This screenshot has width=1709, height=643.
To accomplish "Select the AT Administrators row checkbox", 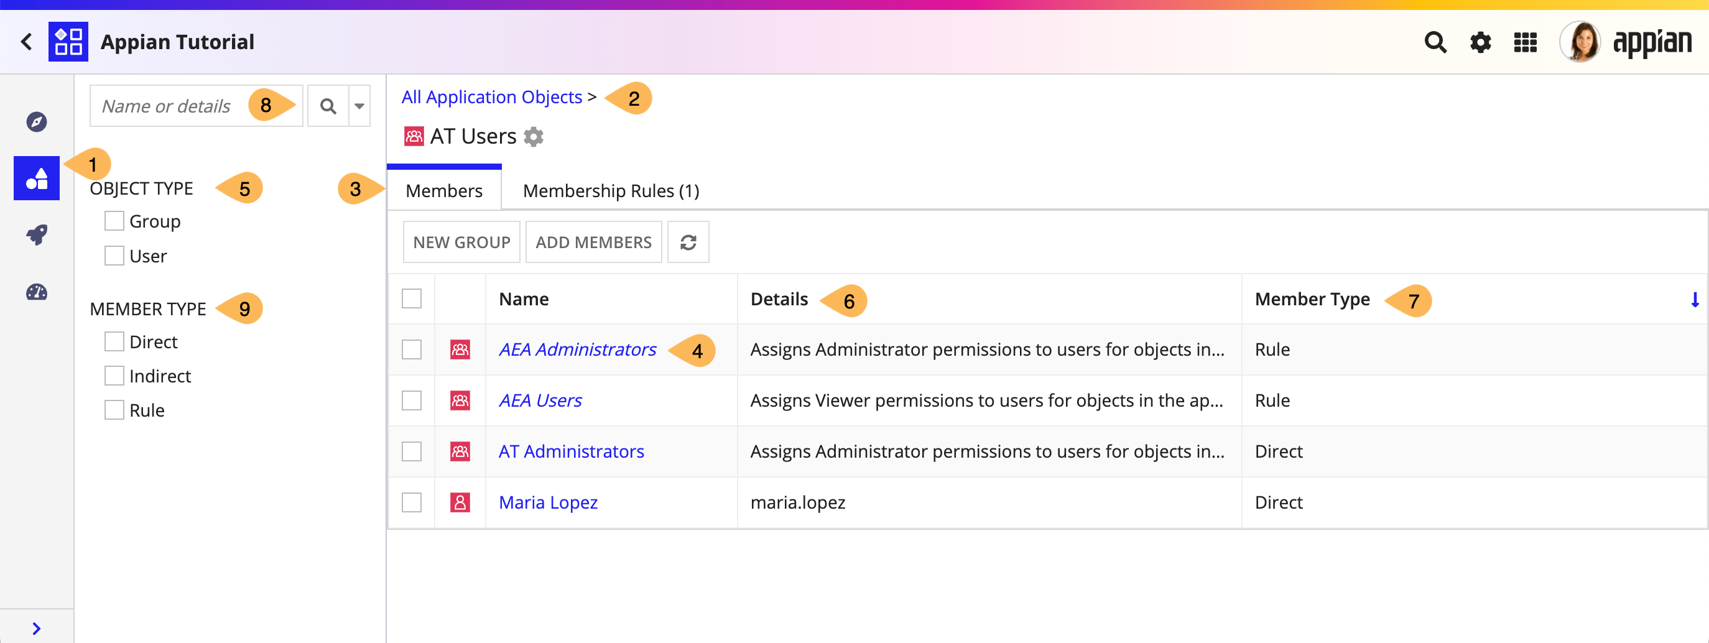I will pyautogui.click(x=411, y=451).
